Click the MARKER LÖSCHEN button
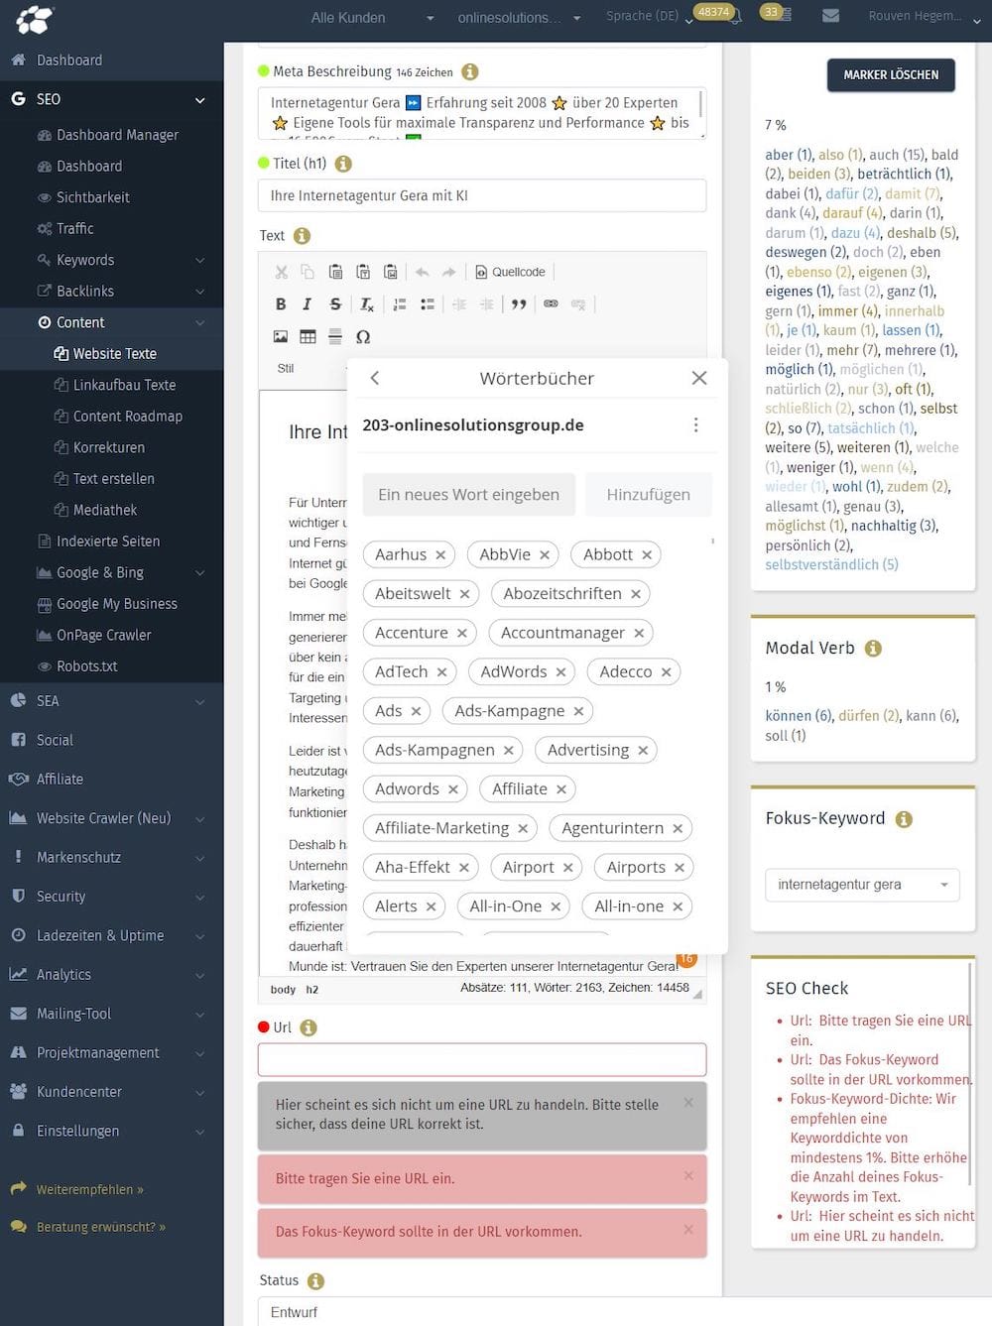This screenshot has width=992, height=1326. [x=891, y=75]
